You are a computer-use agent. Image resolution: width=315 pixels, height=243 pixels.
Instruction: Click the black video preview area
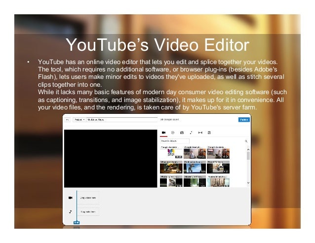pyautogui.click(x=111, y=158)
